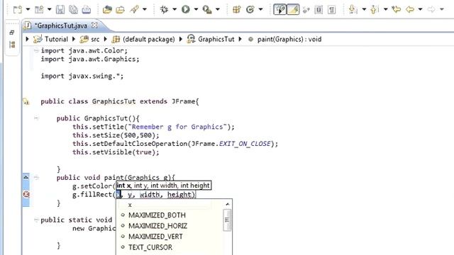Toggle Show Whitespace Characters paragraph button

(331, 9)
